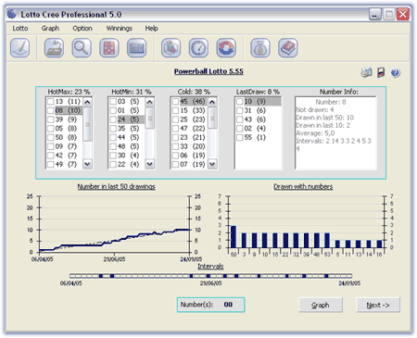The image size is (417, 338).
Task: Open the magnifying glass search tool
Action: 82,48
